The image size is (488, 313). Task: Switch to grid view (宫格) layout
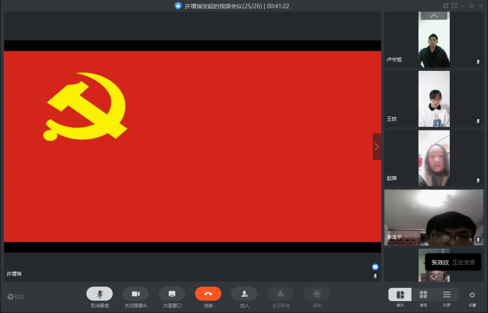pos(423,295)
